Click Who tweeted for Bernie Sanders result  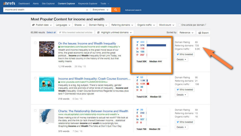point(185,54)
